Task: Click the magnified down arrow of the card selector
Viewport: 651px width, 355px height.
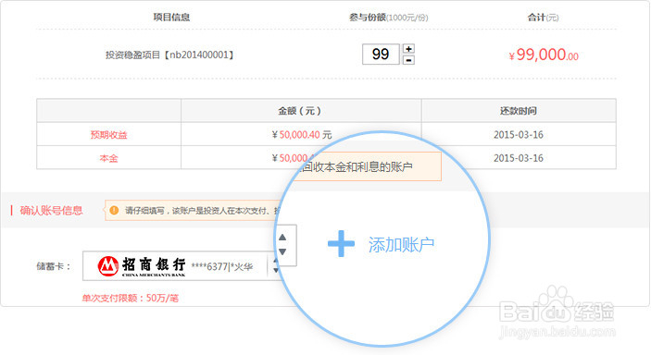Action: point(282,251)
